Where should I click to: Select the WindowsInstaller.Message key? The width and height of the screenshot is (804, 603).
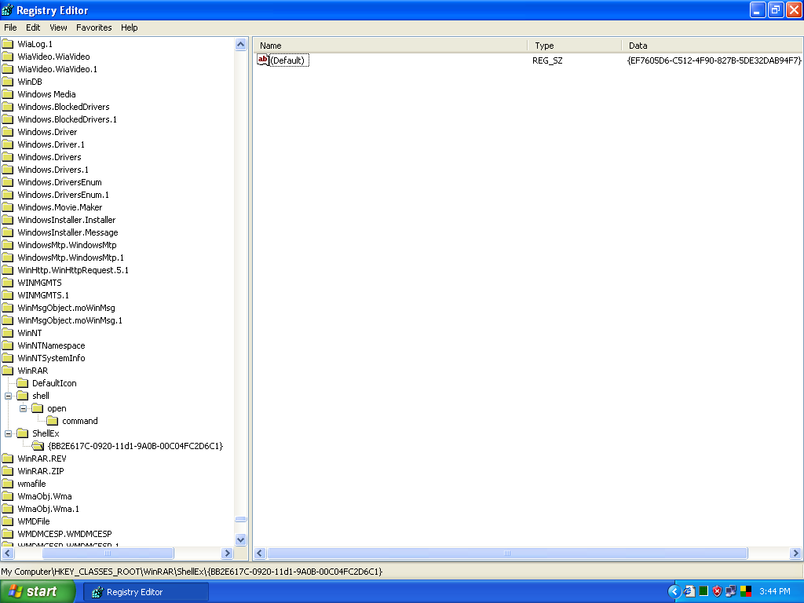68,232
